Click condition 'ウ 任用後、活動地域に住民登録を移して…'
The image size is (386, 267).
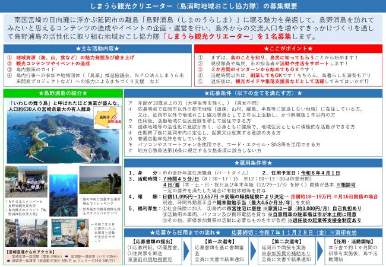pos(189,120)
